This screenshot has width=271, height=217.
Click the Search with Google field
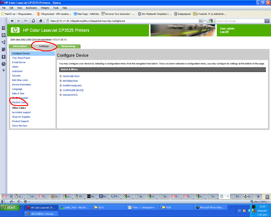coord(240,21)
